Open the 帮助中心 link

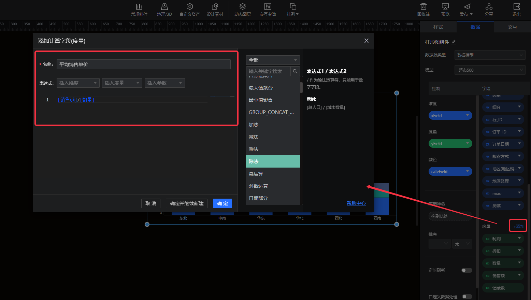pos(356,203)
